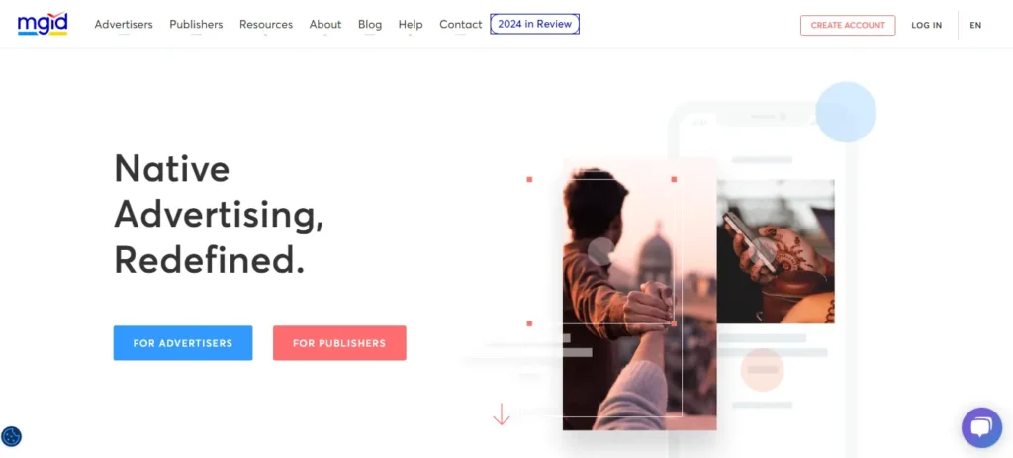Click the pink circle under phone image
Image resolution: width=1013 pixels, height=458 pixels.
coord(762,370)
